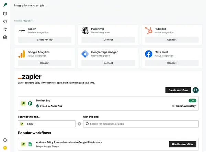Screen dimensions: 206x152
Task: Click the search magnifier icon in app search
Action: (x=87, y=124)
